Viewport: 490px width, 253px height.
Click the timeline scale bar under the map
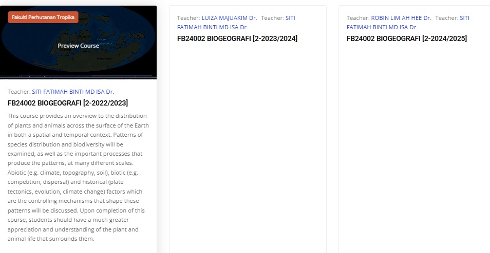78,78
